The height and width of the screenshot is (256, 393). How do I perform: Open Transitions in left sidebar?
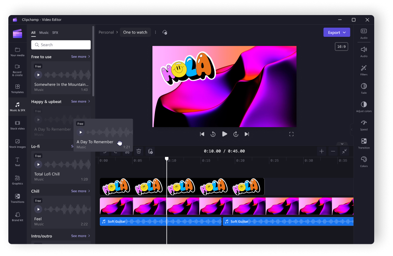[17, 199]
